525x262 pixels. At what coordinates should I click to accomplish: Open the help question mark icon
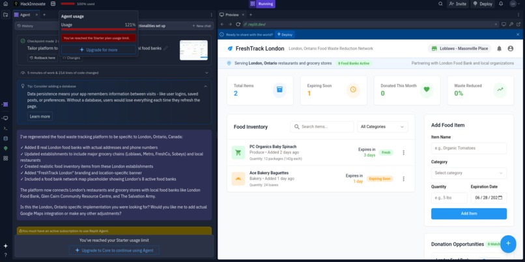click(x=6, y=255)
